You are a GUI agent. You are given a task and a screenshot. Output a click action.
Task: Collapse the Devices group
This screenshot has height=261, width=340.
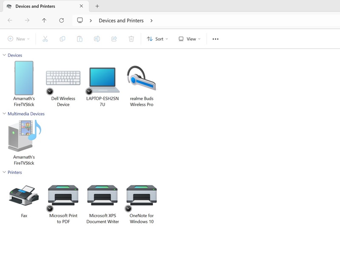tap(5, 55)
